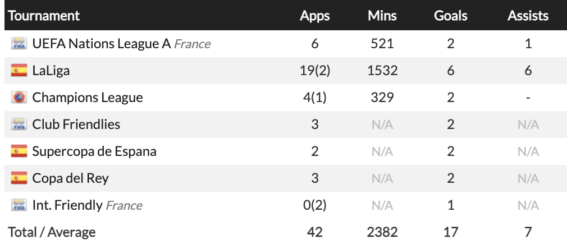This screenshot has width=567, height=249.
Task: Sort table by Tournament column header
Action: click(44, 16)
